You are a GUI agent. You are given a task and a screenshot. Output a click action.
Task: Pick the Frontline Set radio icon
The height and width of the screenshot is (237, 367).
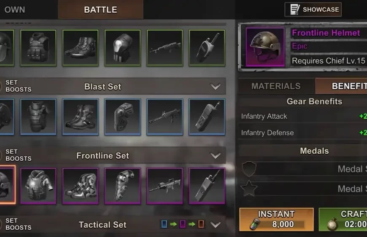pos(207,186)
